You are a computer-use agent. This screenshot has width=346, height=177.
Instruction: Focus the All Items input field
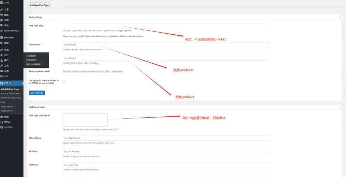(166, 151)
